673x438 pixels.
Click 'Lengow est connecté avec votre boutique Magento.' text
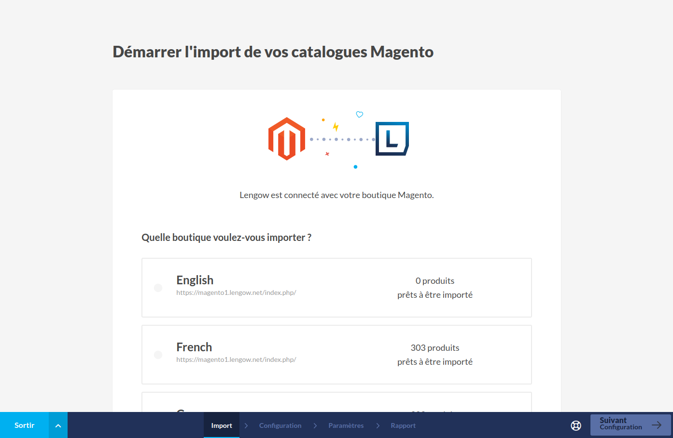pos(336,195)
